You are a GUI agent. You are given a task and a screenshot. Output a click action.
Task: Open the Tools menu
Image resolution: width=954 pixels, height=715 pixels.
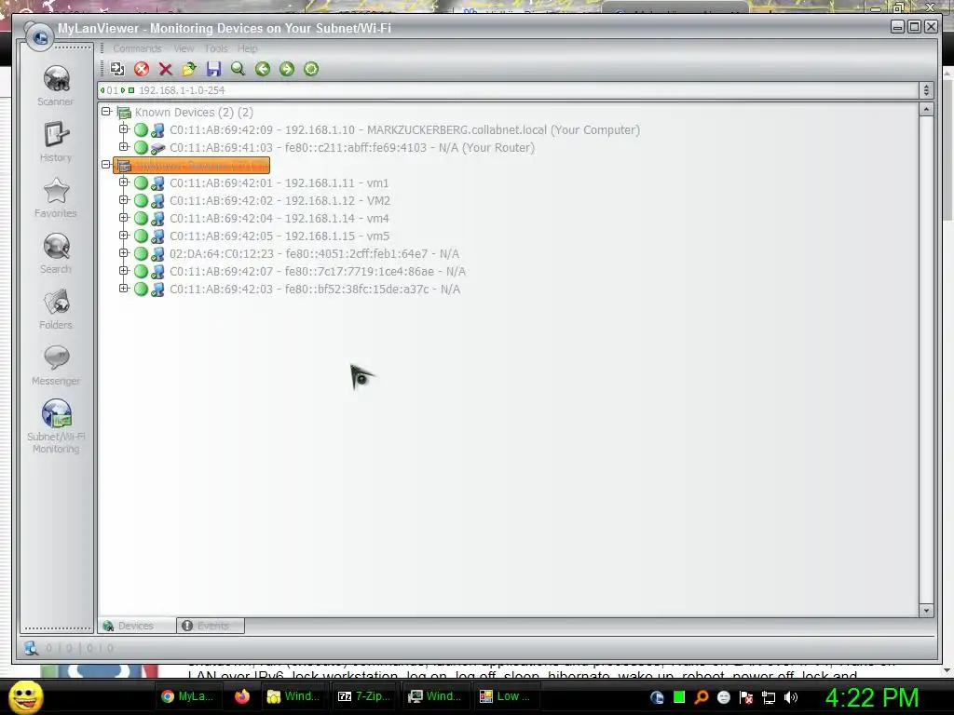[215, 48]
